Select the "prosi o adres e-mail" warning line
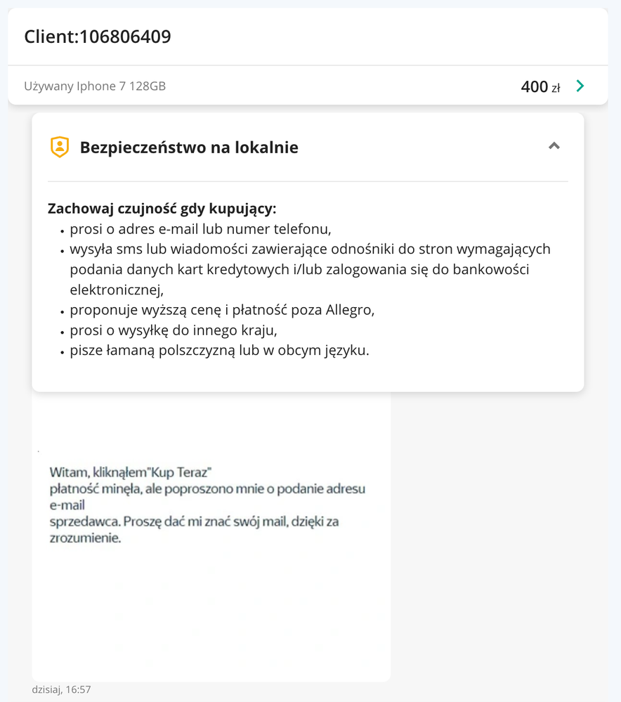The width and height of the screenshot is (621, 702). [x=200, y=229]
